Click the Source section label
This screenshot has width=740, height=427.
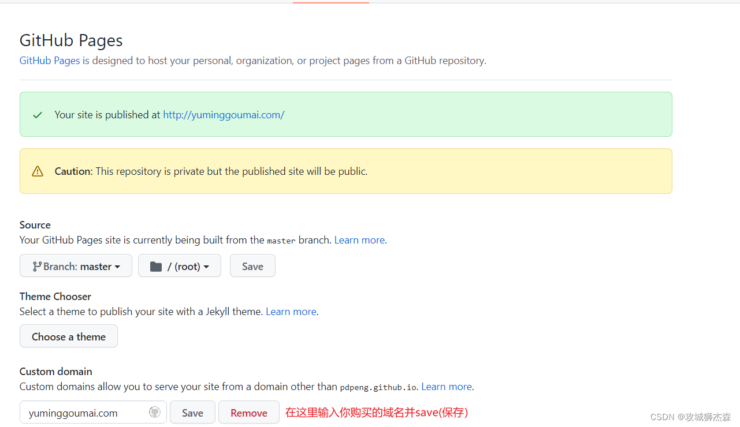[35, 225]
